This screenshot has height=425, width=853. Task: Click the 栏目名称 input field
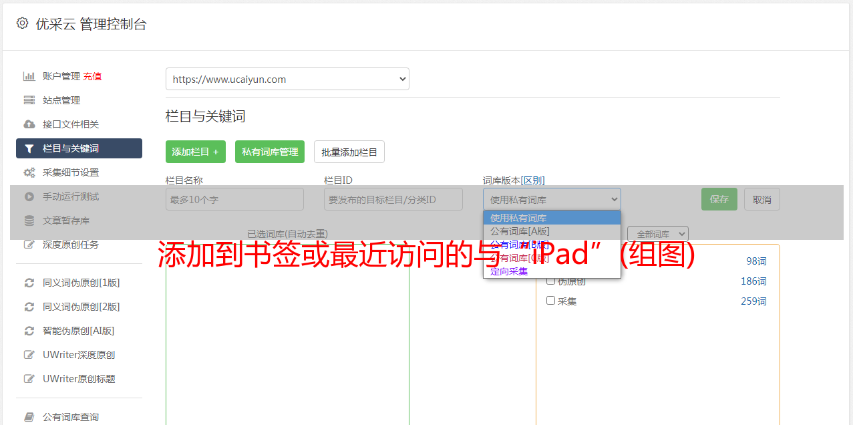pyautogui.click(x=234, y=199)
